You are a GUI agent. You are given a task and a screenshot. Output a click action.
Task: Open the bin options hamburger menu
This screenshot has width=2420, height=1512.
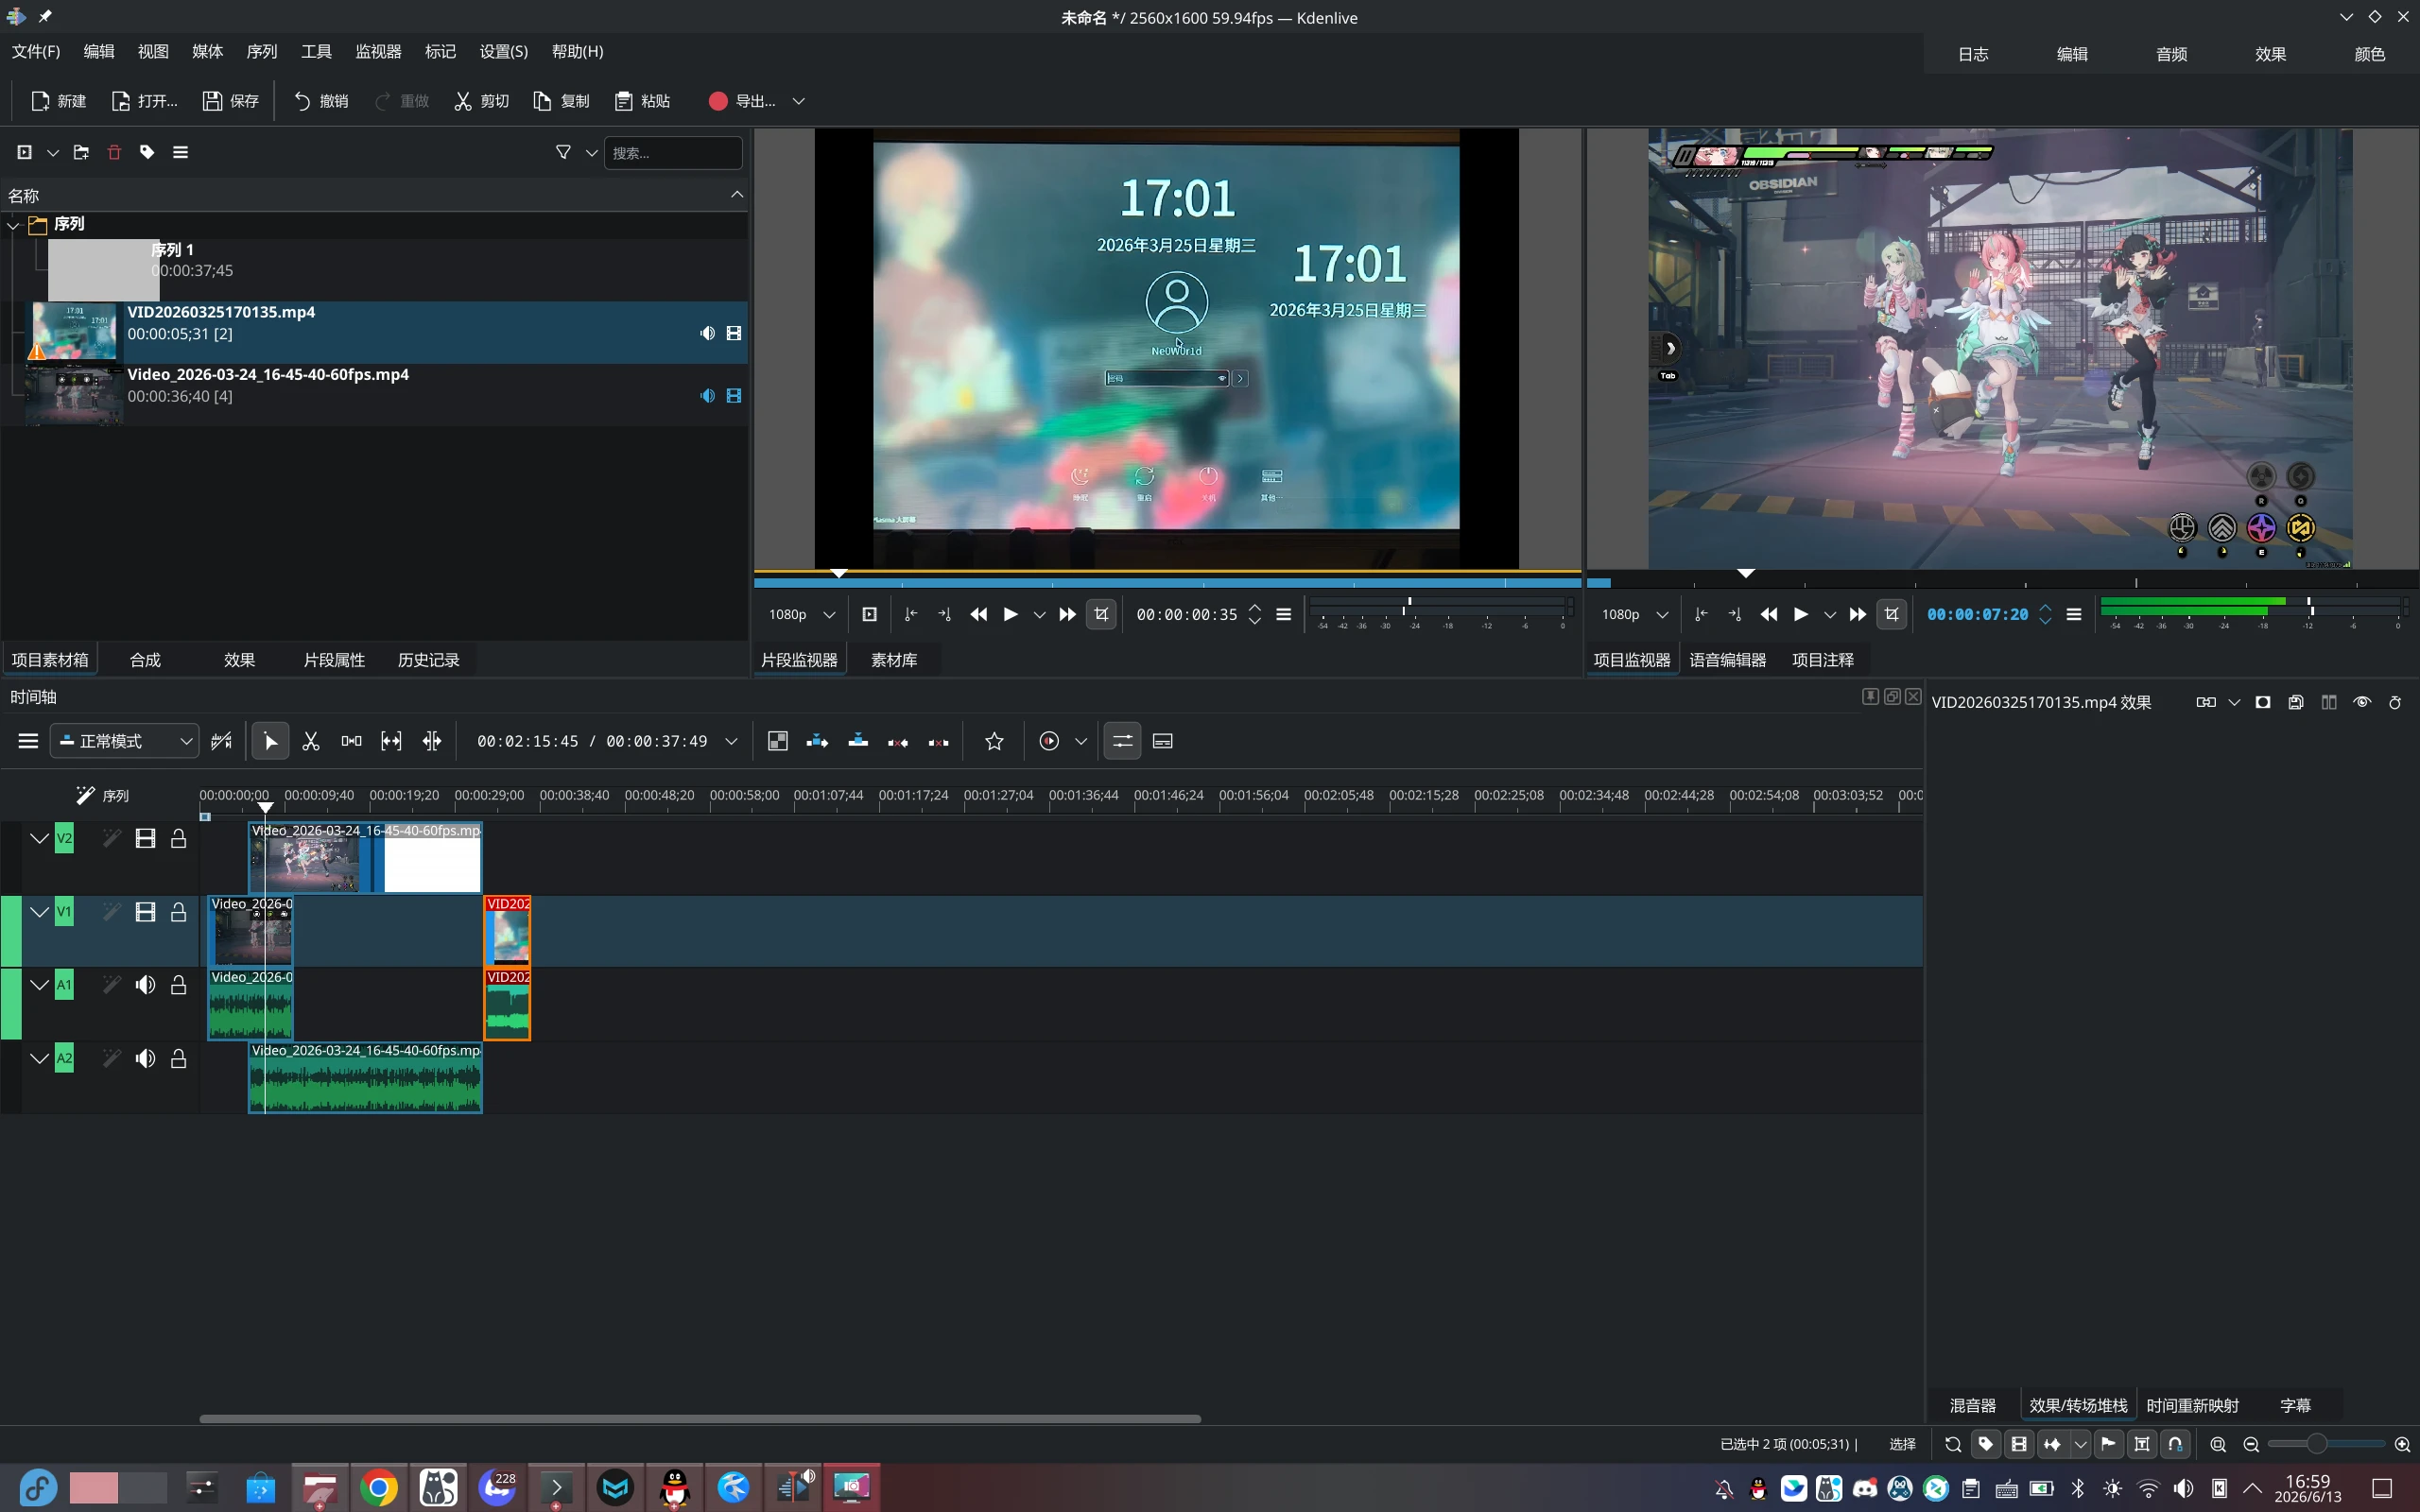[x=180, y=152]
